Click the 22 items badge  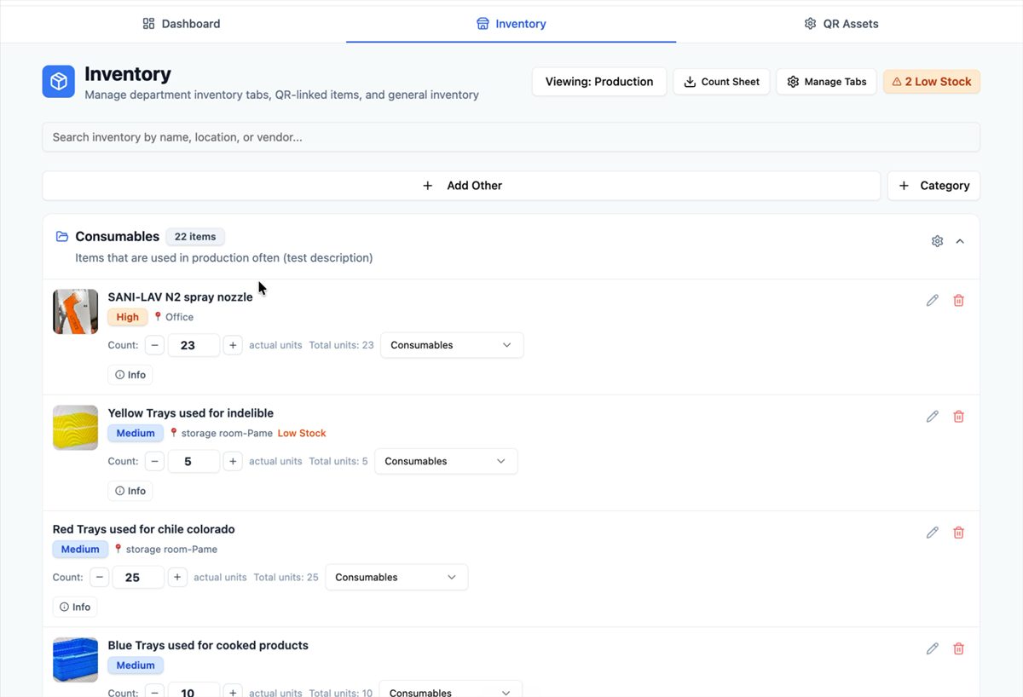tap(195, 236)
